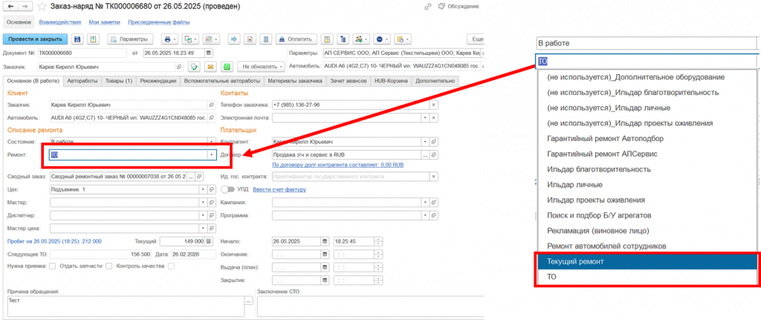The width and height of the screenshot is (761, 320).
Task: Check the Отдать запчасти checkbox
Action: tap(109, 266)
